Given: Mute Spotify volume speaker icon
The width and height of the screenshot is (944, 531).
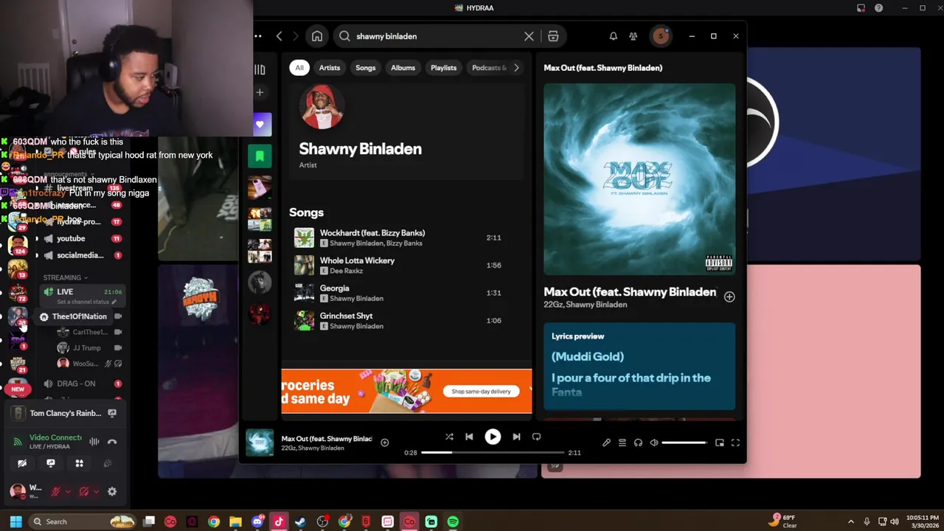Looking at the screenshot, I should [x=654, y=442].
